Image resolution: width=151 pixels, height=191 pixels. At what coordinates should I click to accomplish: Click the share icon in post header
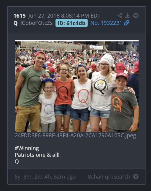click(x=120, y=15)
